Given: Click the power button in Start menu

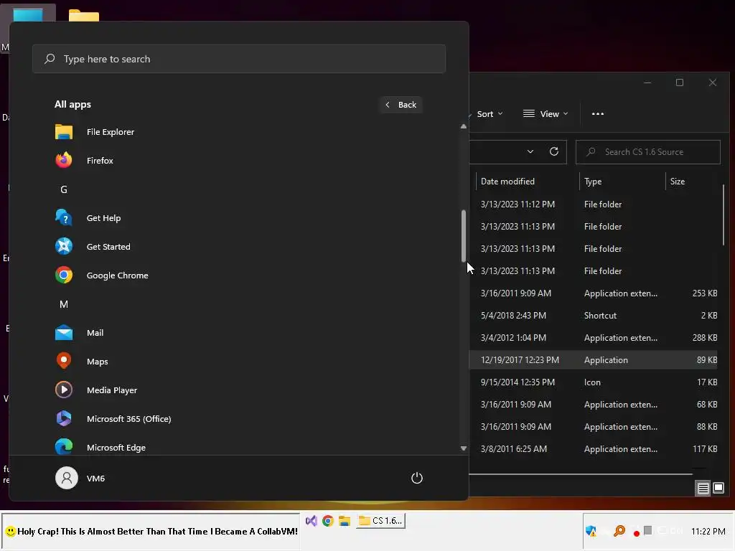Looking at the screenshot, I should click(x=417, y=478).
